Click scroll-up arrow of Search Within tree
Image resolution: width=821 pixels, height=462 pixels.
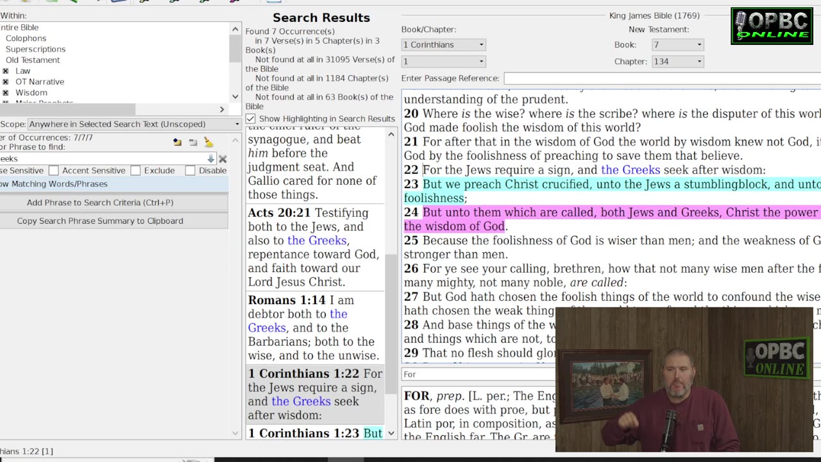coord(235,28)
